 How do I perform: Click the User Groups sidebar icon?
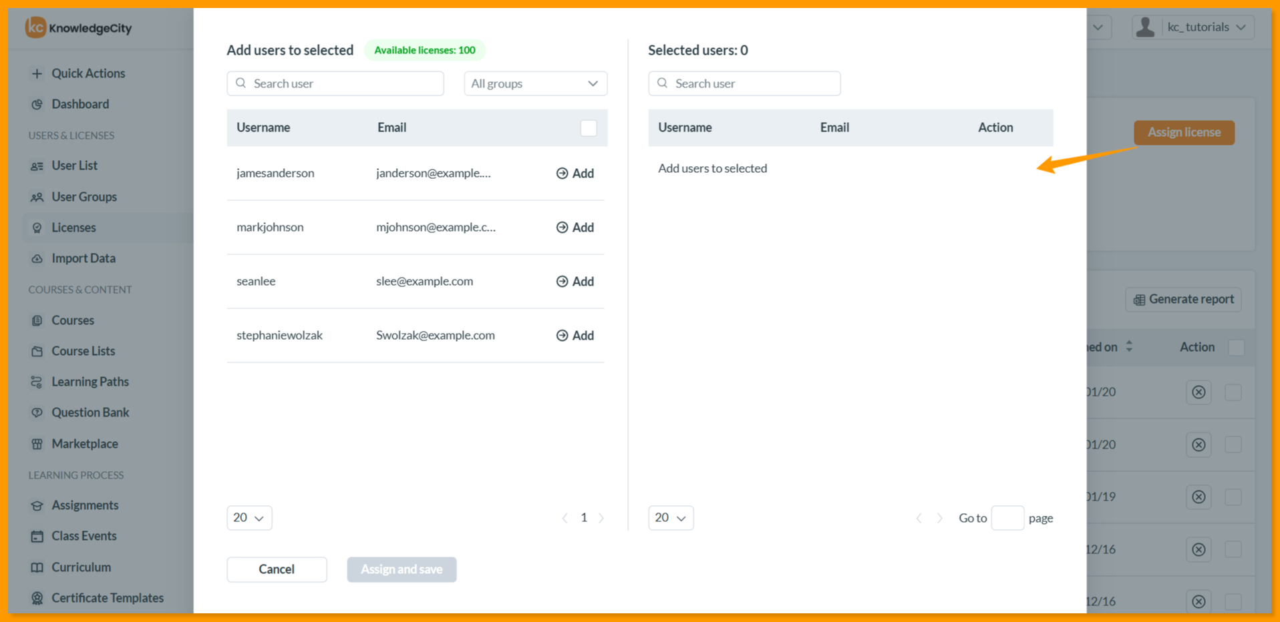pos(37,197)
